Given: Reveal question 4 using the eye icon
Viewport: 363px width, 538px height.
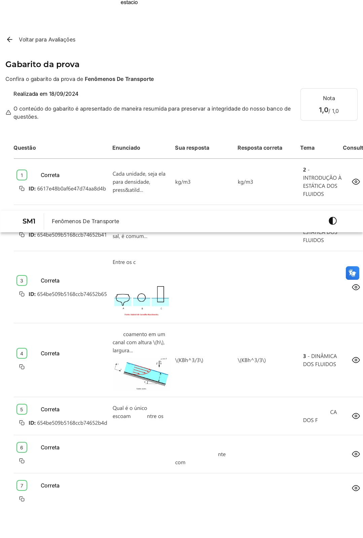Looking at the screenshot, I should pyautogui.click(x=356, y=360).
